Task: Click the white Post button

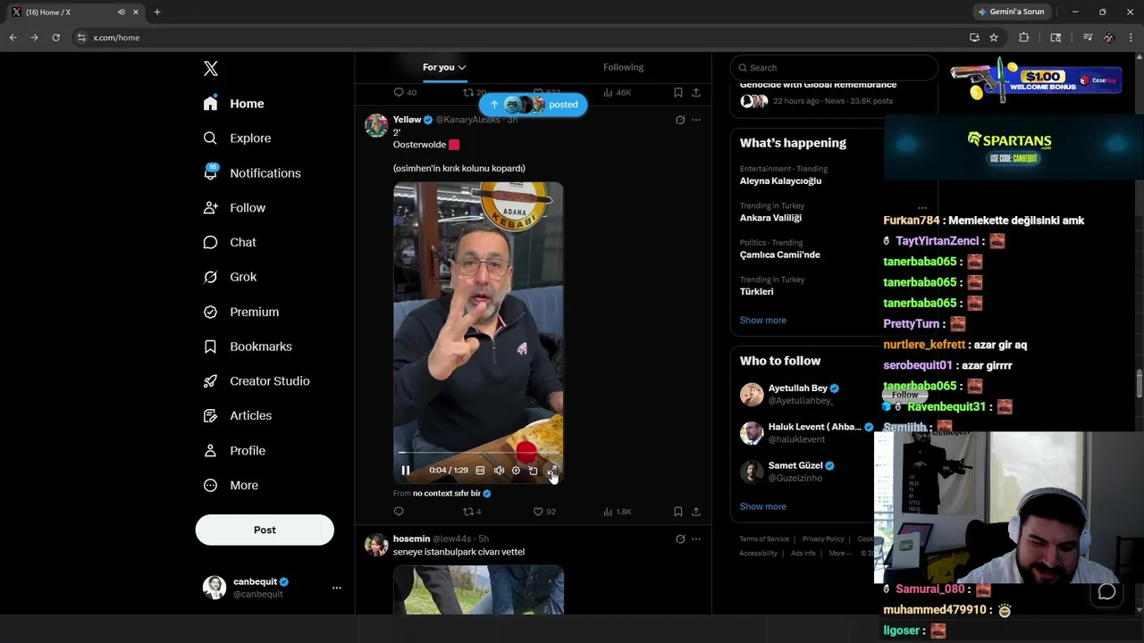Action: (x=265, y=530)
